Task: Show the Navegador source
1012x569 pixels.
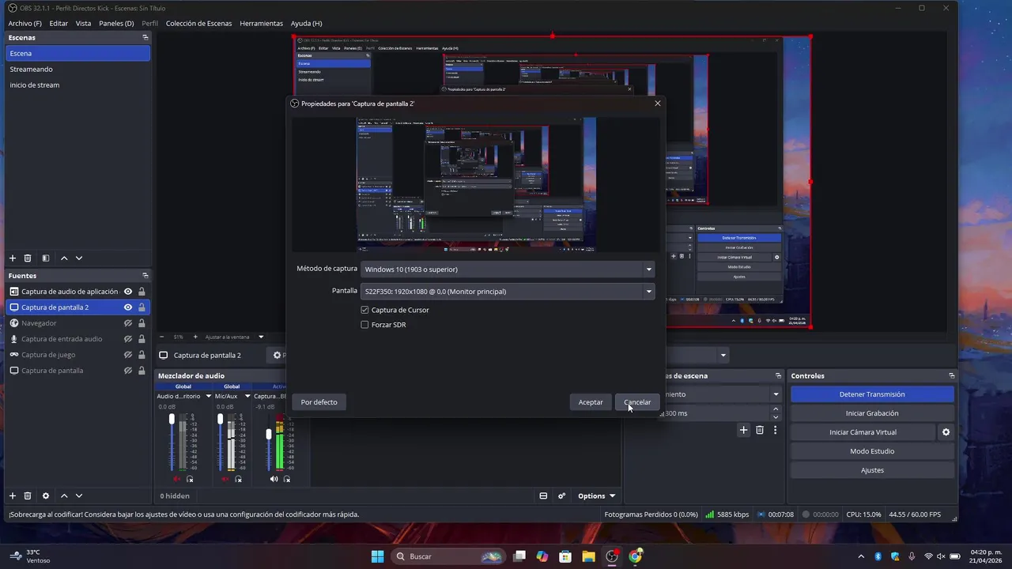Action: (x=128, y=323)
